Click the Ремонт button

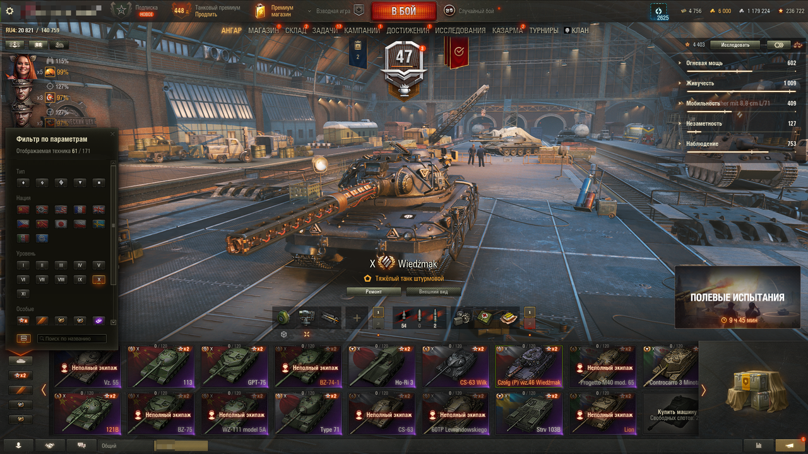point(374,292)
